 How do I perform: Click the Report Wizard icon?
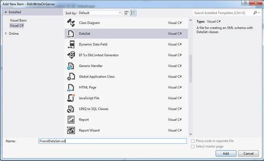click(71, 130)
